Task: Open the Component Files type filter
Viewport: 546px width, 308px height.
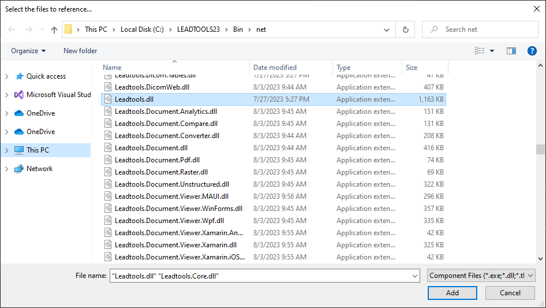Action: tap(481, 276)
